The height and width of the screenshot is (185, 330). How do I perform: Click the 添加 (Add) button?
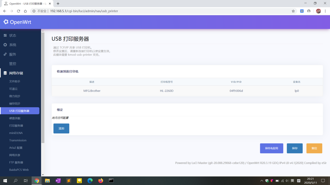(61, 128)
